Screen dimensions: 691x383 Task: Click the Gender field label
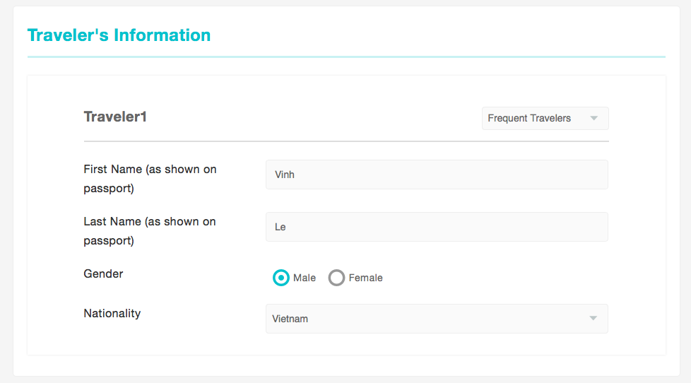tap(103, 273)
